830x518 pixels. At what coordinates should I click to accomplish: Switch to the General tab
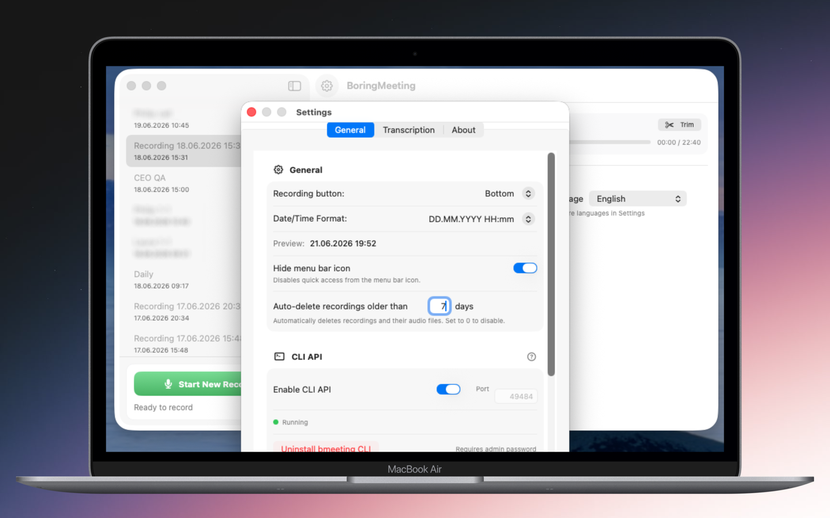click(x=350, y=130)
